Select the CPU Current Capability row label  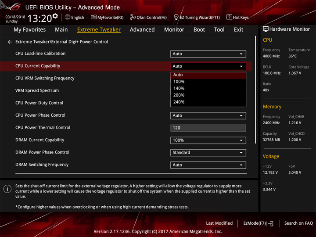pos(38,66)
